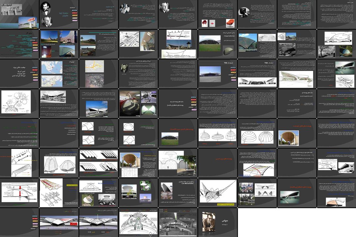
Task: Open the grayscale interior photo slide with arrows
Action: 178,222
